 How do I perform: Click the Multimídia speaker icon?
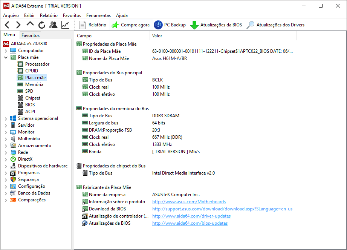tap(13, 139)
